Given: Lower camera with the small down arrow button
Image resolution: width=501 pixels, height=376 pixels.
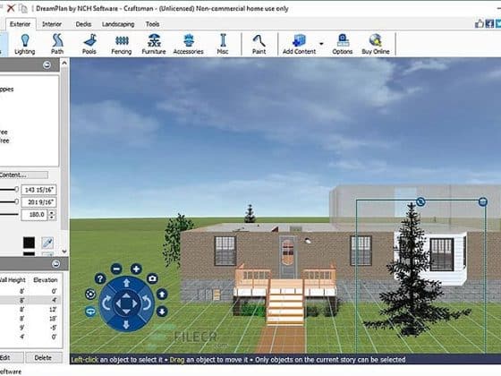Looking at the screenshot, I should (x=162, y=312).
